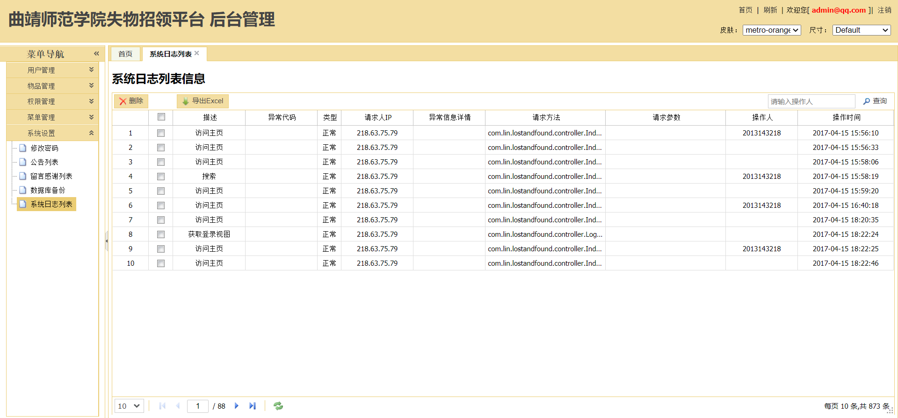Click the green export Excel arrow icon
This screenshot has width=898, height=418.
[186, 101]
